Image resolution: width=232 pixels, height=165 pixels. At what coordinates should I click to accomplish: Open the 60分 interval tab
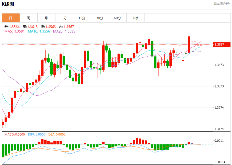click(118, 18)
